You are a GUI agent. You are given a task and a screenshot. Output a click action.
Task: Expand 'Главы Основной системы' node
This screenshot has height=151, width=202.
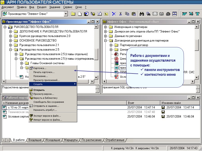(21, 63)
